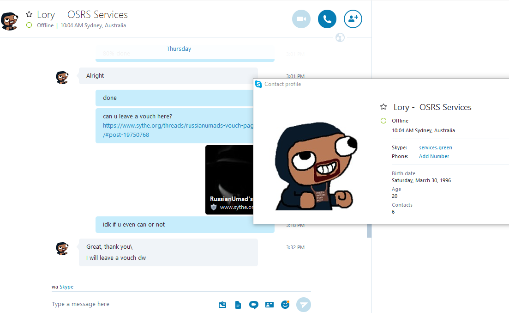Send a video message

[253, 305]
